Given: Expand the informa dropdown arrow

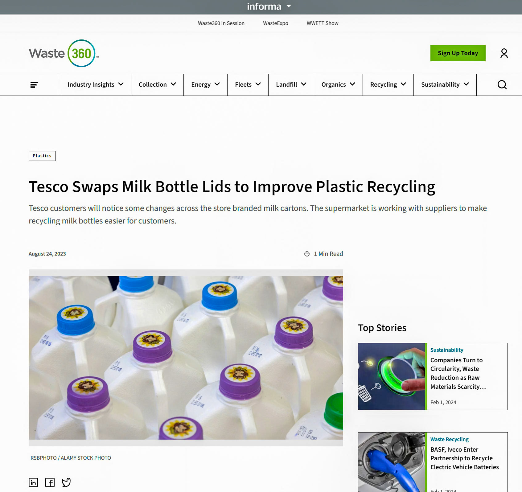Looking at the screenshot, I should pyautogui.click(x=289, y=6).
